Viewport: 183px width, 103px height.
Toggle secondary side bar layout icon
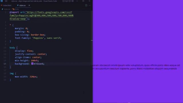(69, 1)
